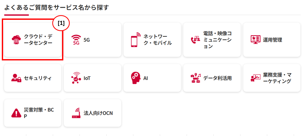Click the operations management monitor icon
The width and height of the screenshot is (303, 136).
pos(255,40)
